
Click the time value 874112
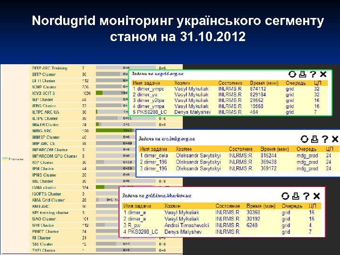pos(258,89)
